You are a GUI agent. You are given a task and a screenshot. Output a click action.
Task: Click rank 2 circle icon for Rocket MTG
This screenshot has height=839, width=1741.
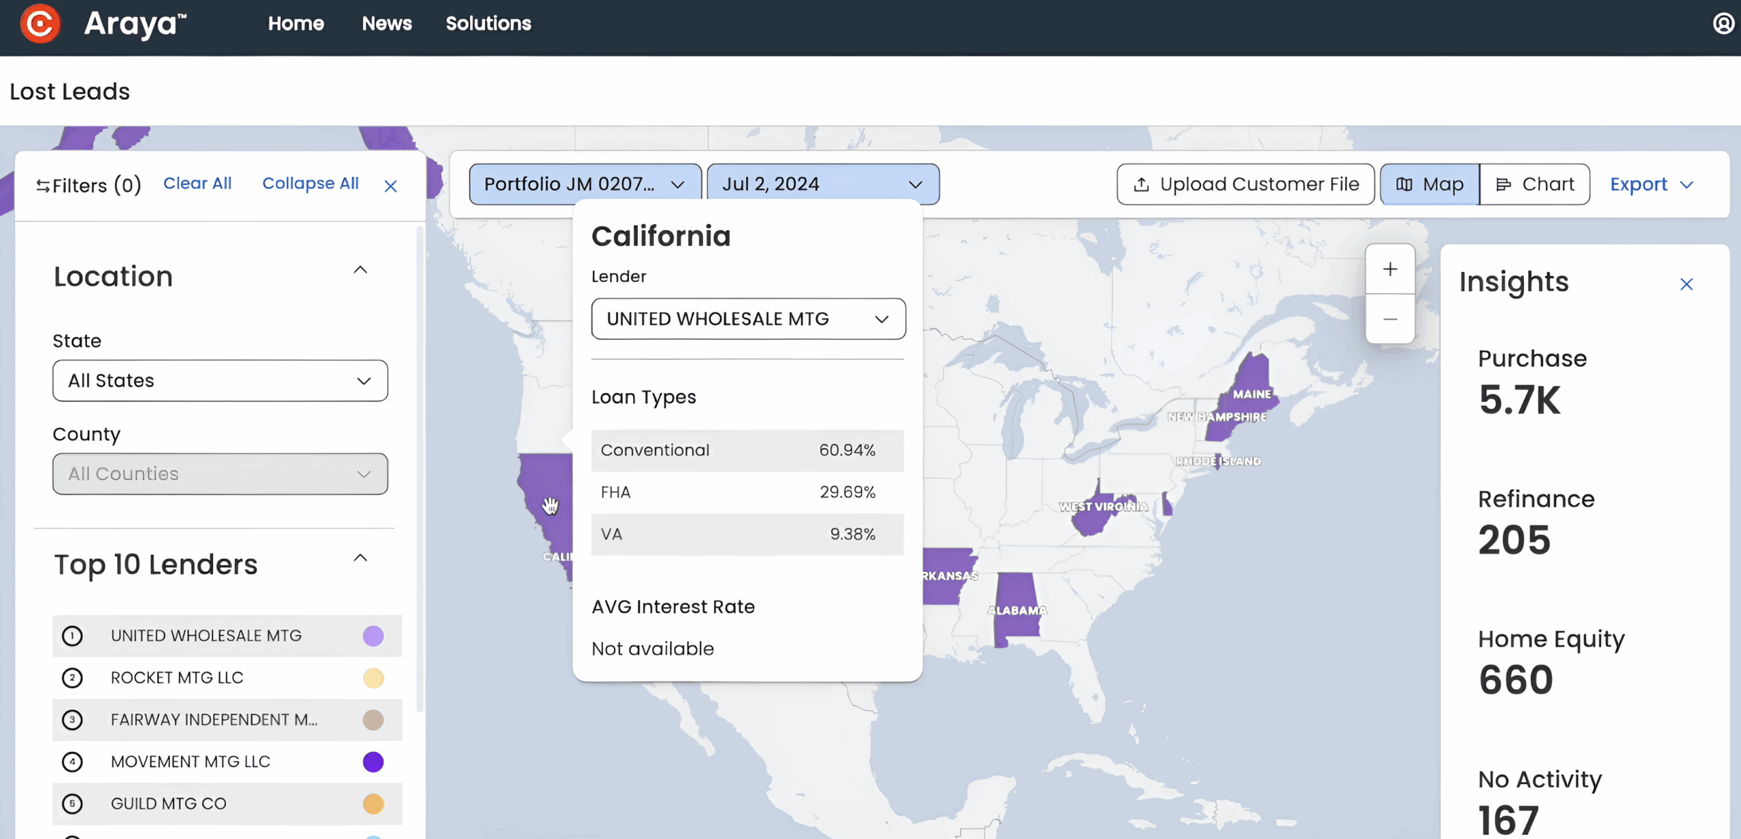tap(72, 678)
